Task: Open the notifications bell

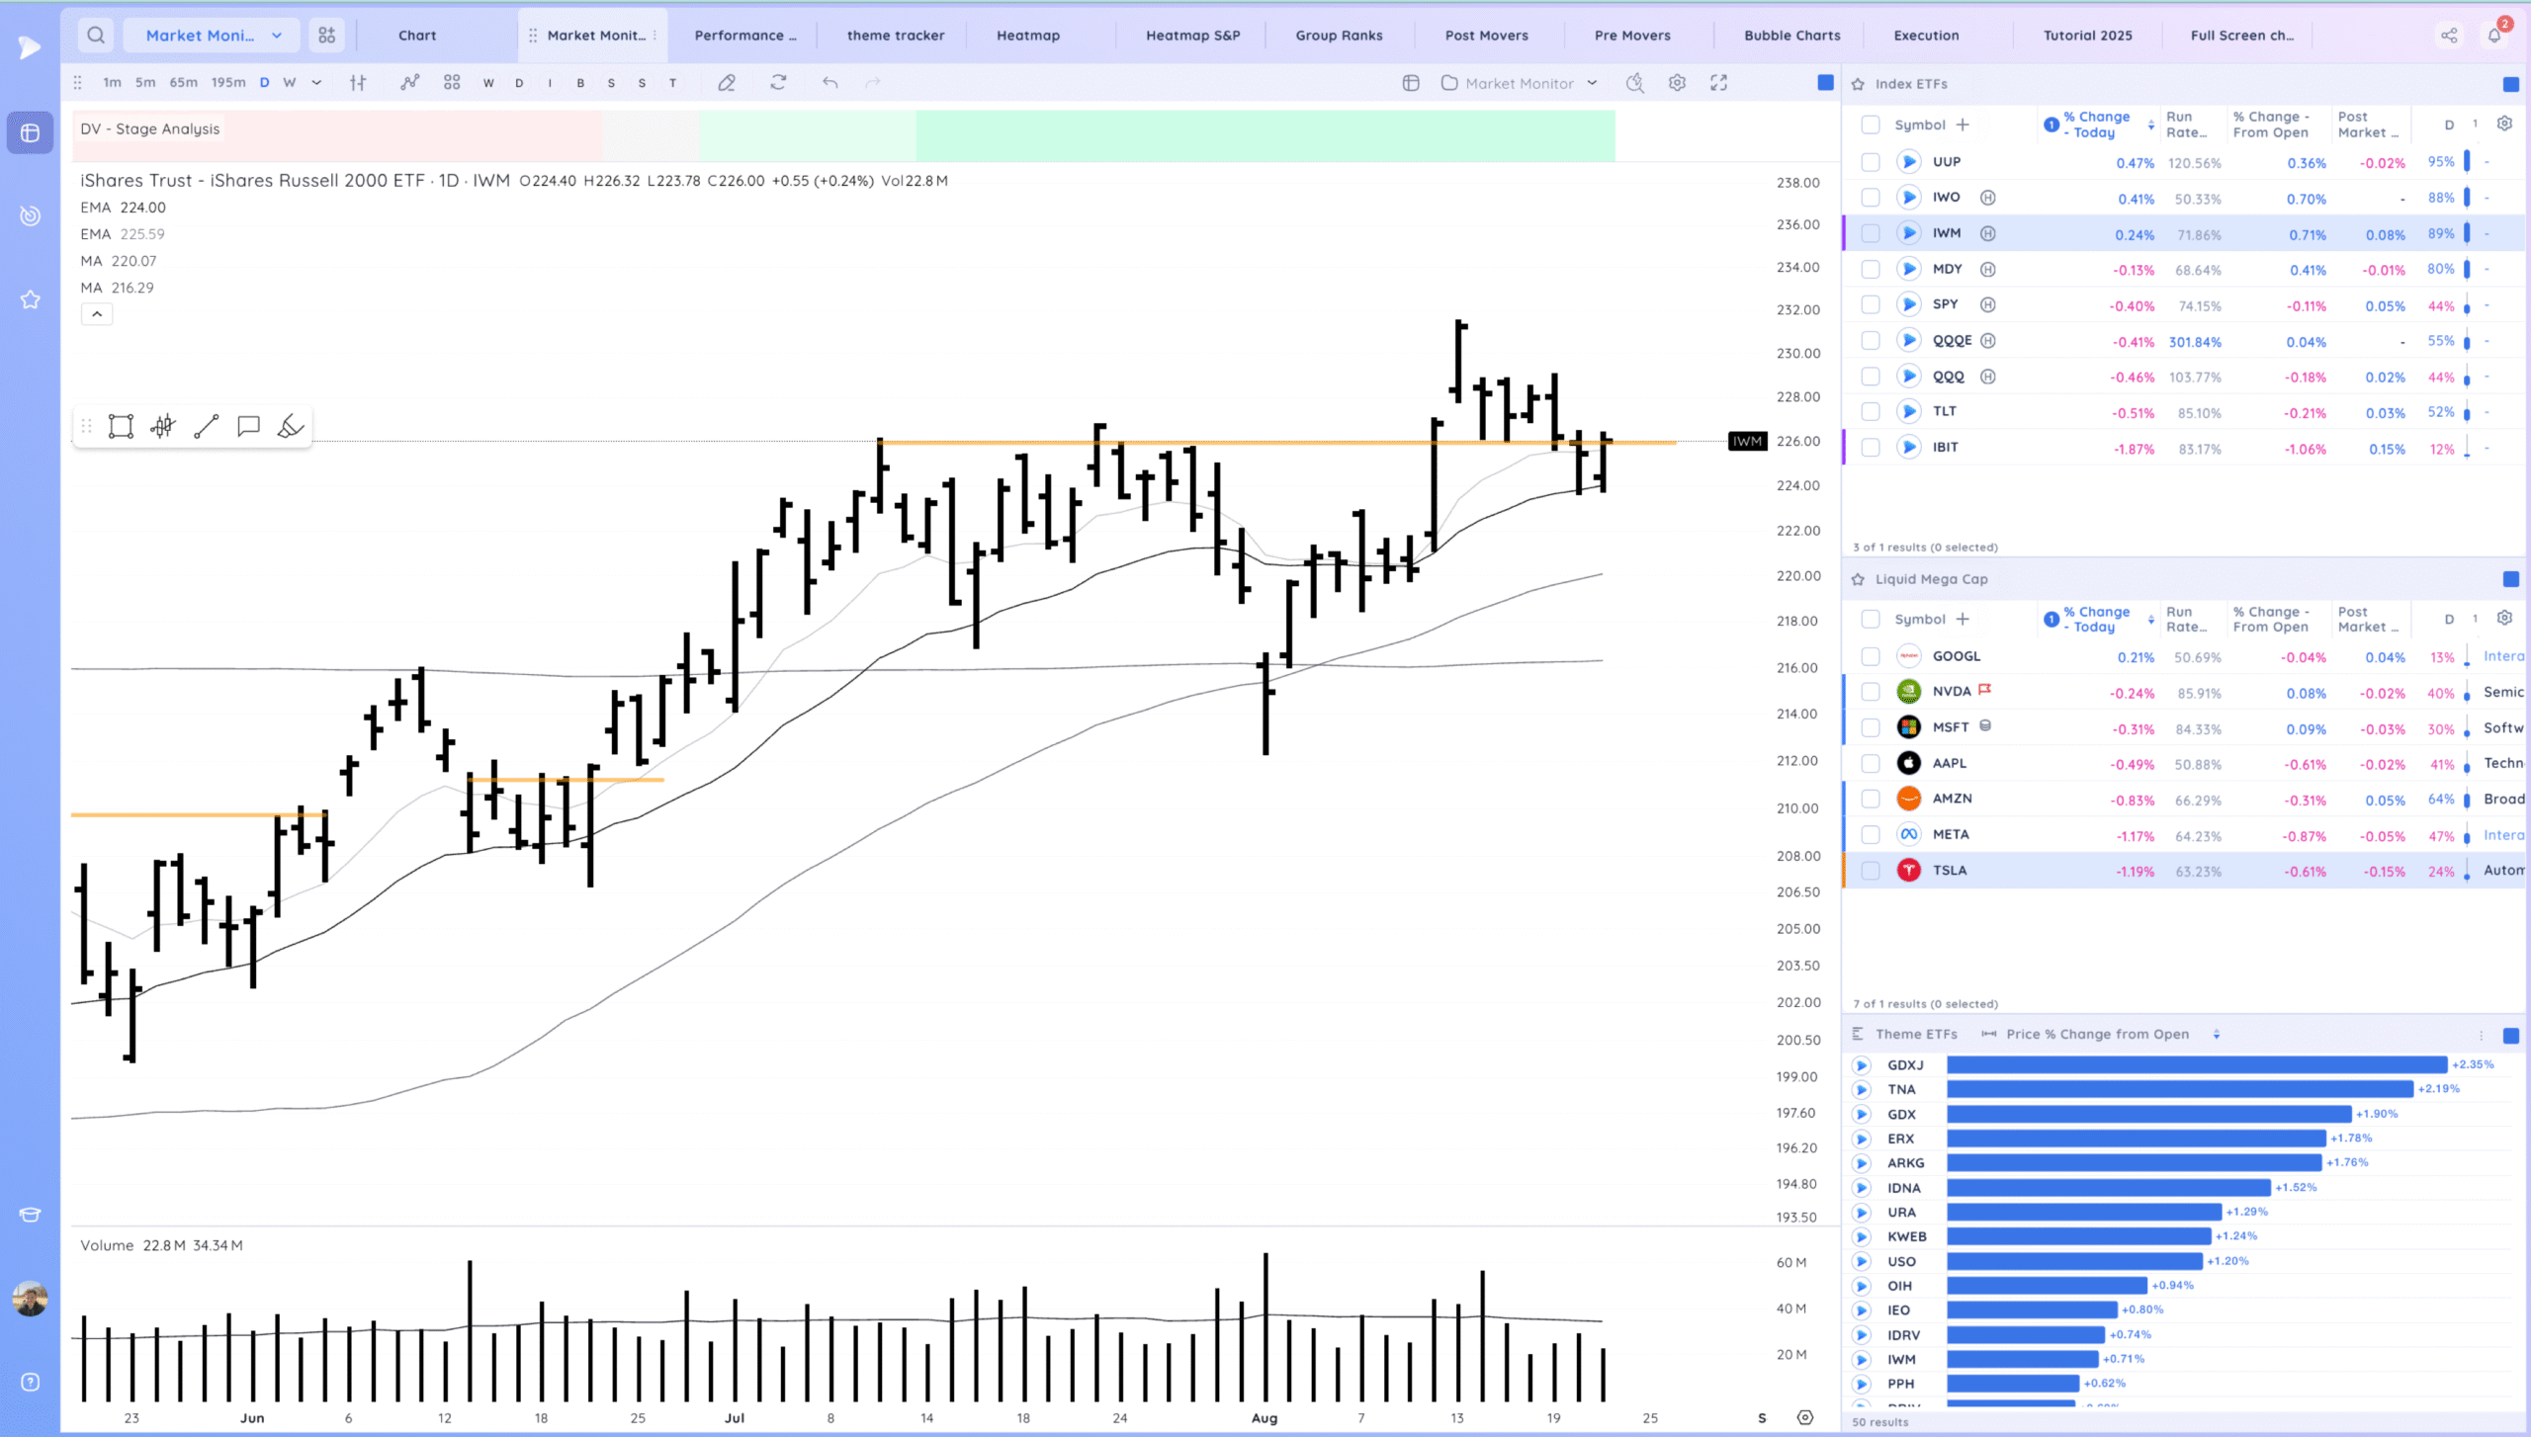Action: (x=2494, y=36)
